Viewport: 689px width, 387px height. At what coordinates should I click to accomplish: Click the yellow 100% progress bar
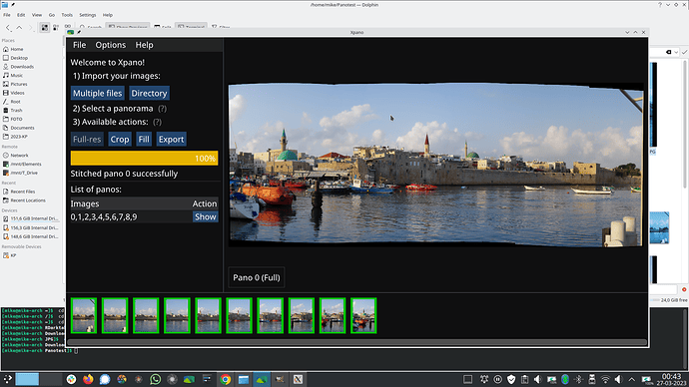pos(144,158)
